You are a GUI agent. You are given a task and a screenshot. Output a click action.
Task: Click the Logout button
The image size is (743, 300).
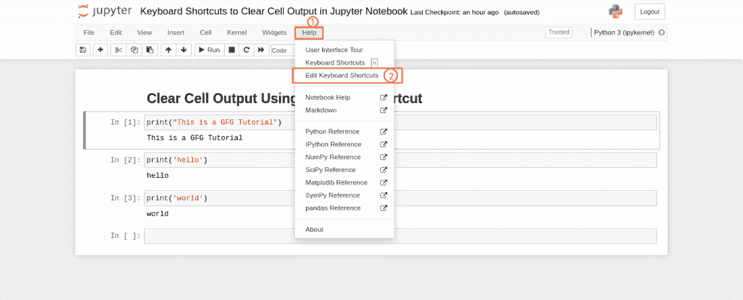(x=650, y=11)
